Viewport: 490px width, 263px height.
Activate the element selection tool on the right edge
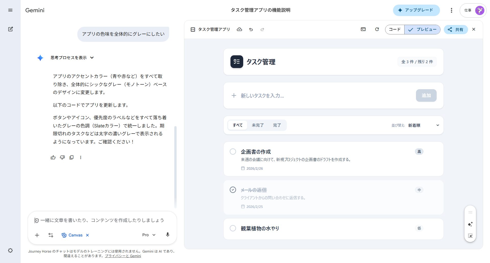pyautogui.click(x=470, y=236)
